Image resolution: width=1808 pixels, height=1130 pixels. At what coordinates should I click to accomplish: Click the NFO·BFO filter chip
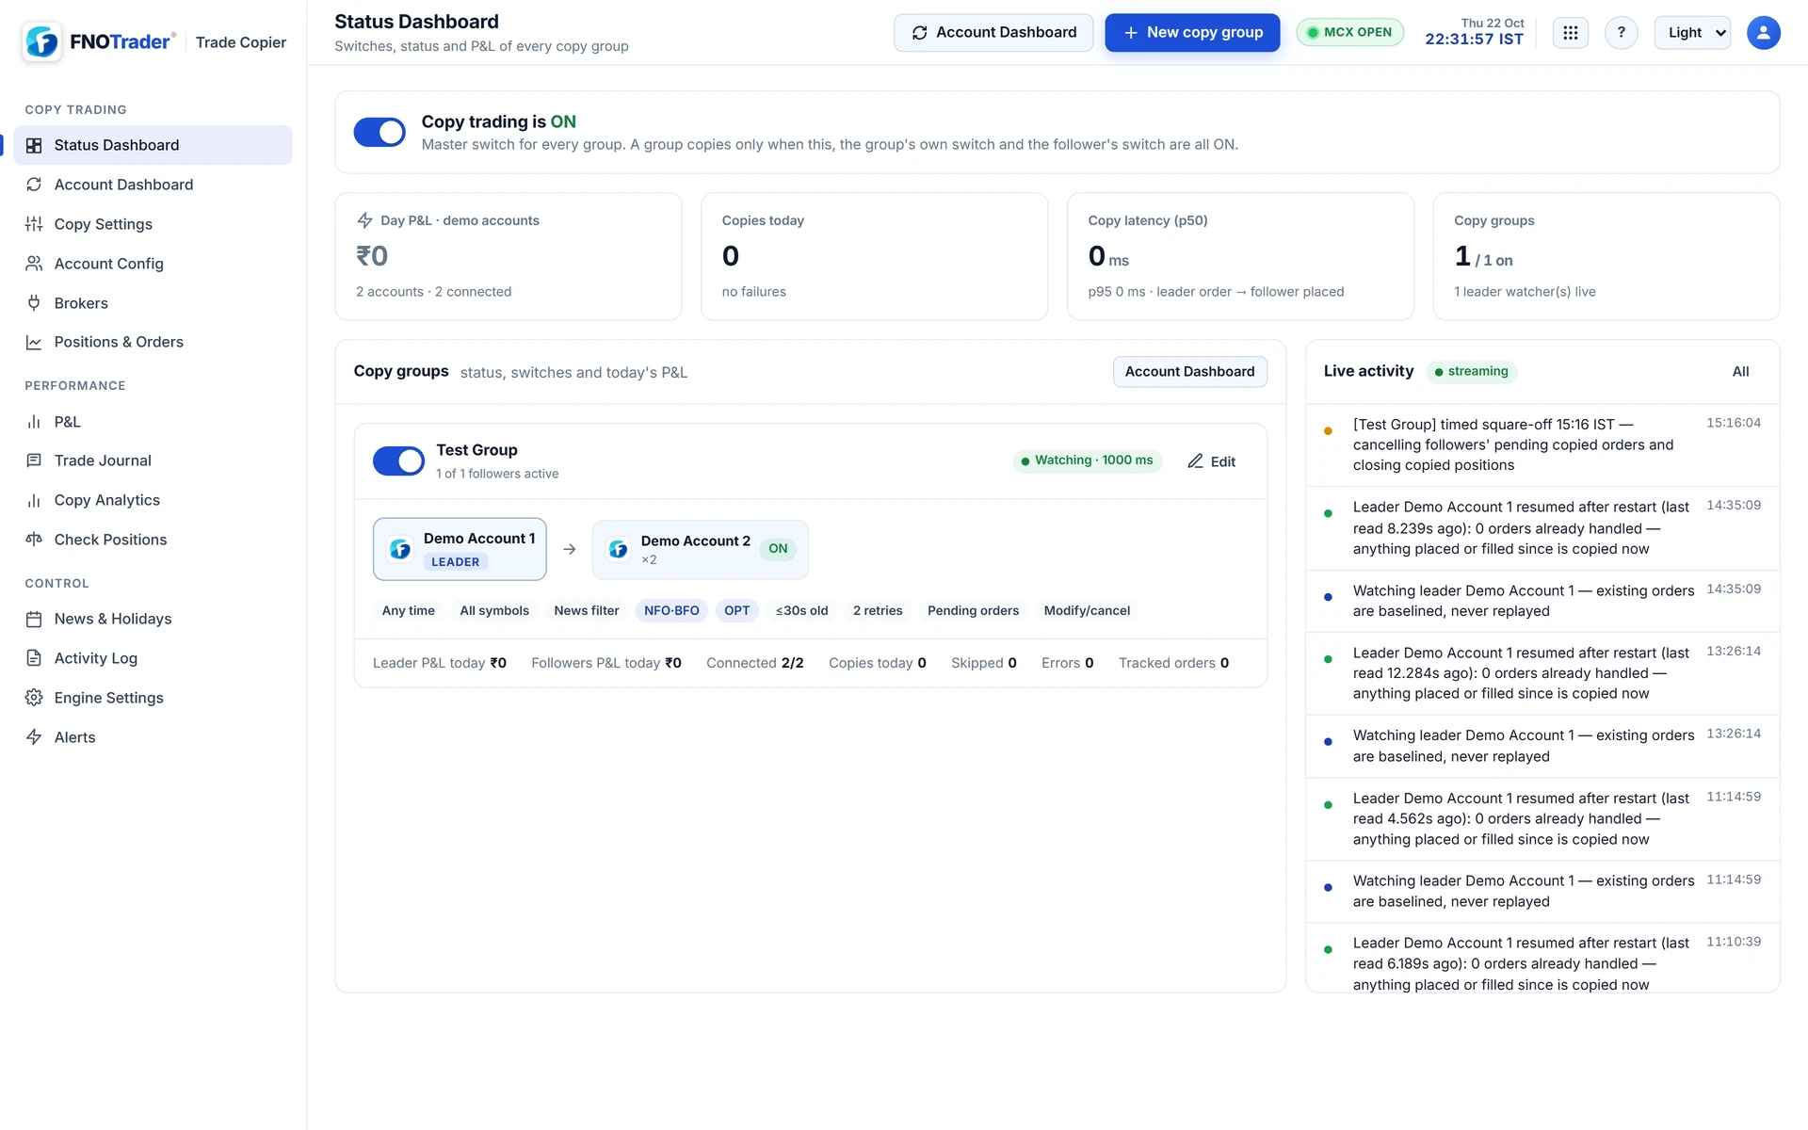[671, 611]
